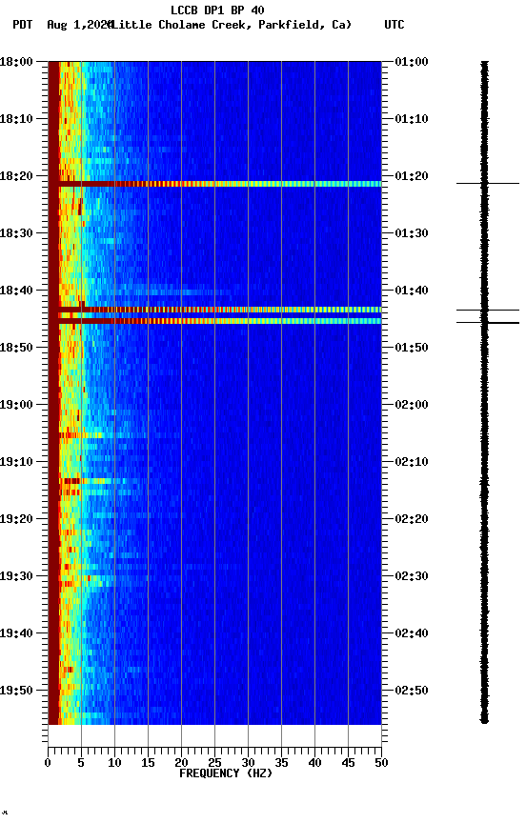Screen dimensions: 526x823
Task: Click the '19:00' PDT time label
Action: (16, 405)
